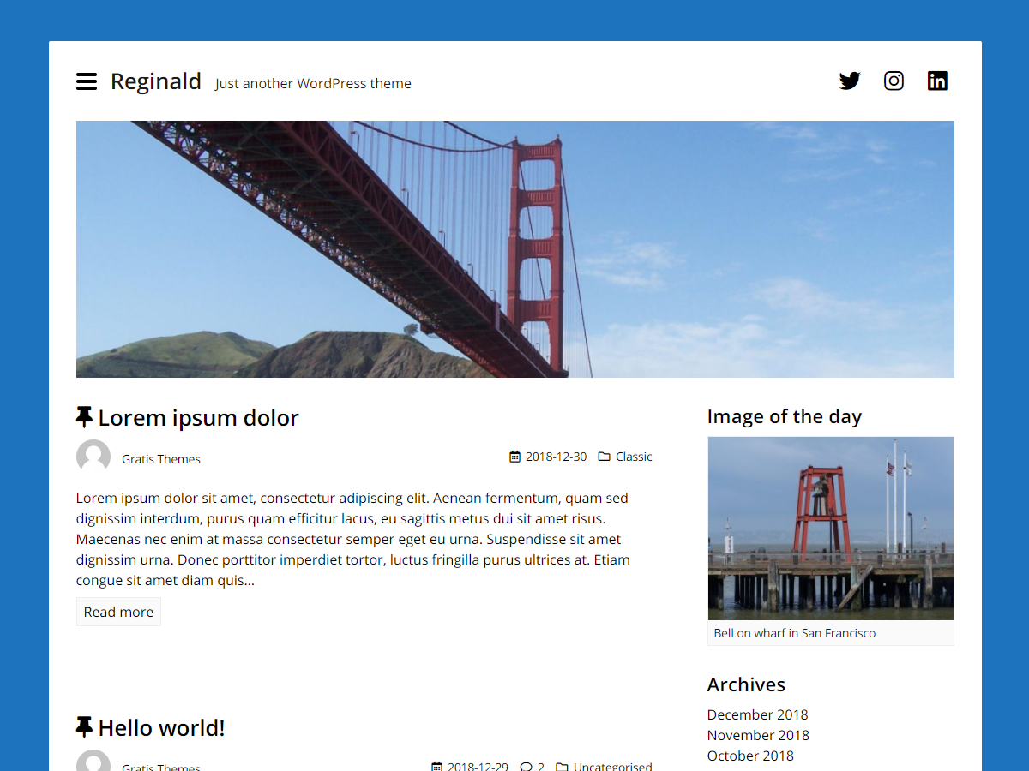Select the 2018-12-30 post date link
1029x771 pixels.
tap(556, 457)
